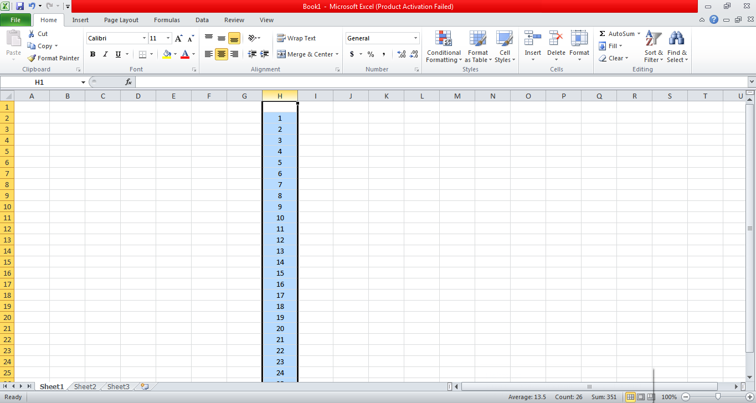Open Find & Select binoculars menu
The image size is (756, 403).
[x=677, y=47]
